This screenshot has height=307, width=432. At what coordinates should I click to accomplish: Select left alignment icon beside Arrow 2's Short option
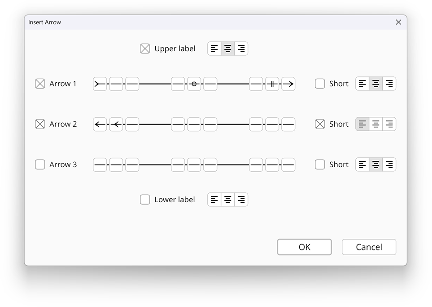coord(362,124)
